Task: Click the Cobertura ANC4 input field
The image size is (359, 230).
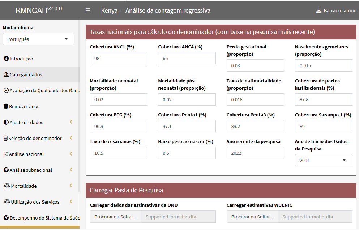Action: click(x=187, y=59)
